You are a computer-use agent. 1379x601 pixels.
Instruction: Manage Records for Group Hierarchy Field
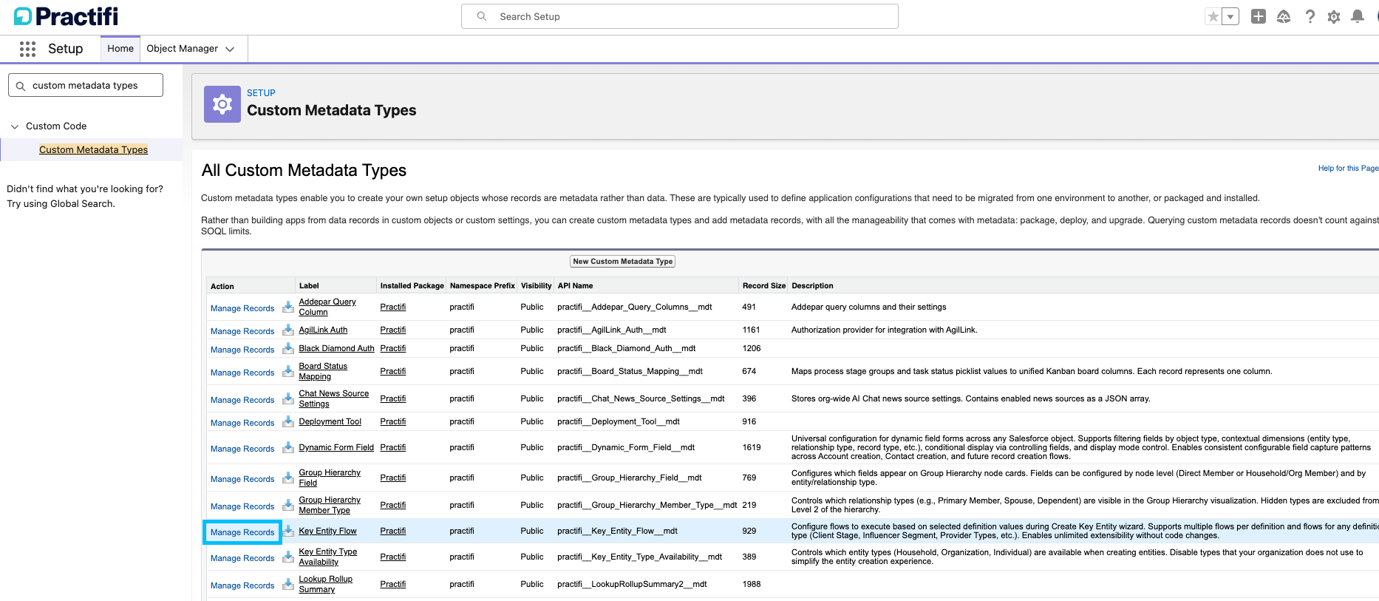[x=242, y=479]
